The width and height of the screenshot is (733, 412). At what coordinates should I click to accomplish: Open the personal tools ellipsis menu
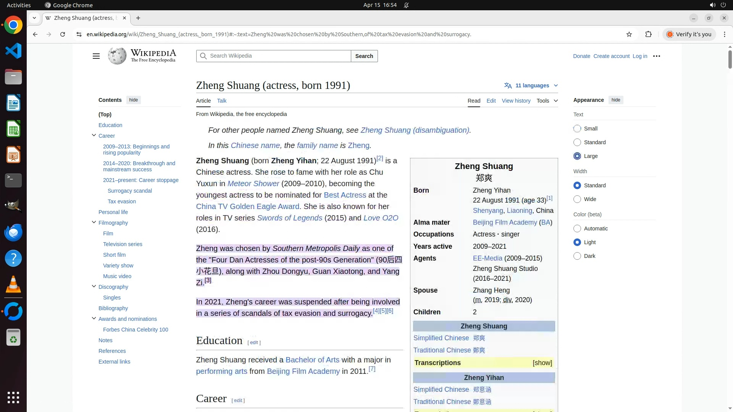tap(656, 56)
